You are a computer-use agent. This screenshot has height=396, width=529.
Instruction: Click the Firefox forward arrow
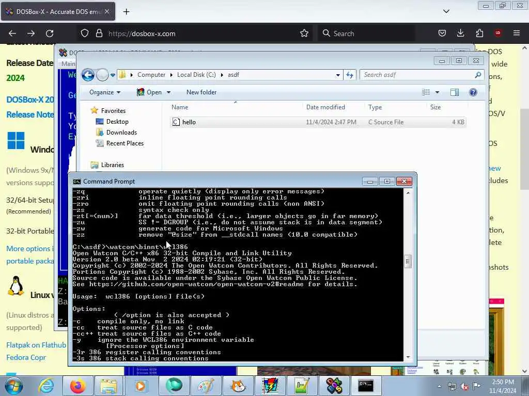tap(31, 34)
